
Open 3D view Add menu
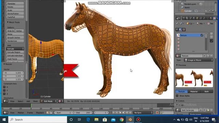[x=28, y=101]
